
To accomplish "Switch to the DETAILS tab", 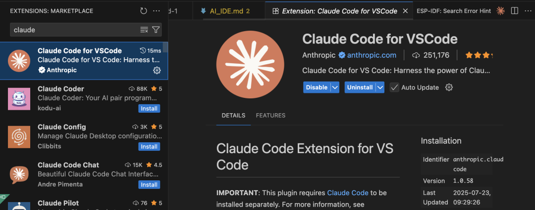I will (x=233, y=116).
